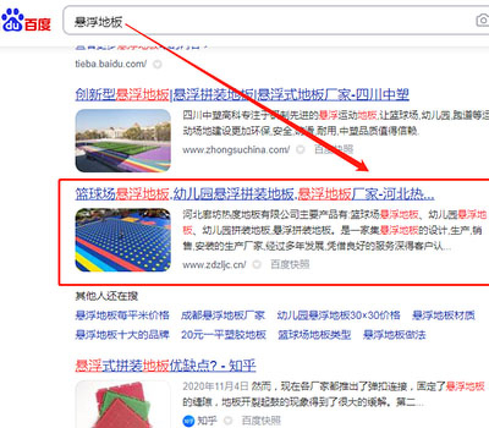
Task: Visit www.zdzljc.cn URL link
Action: coord(215,265)
